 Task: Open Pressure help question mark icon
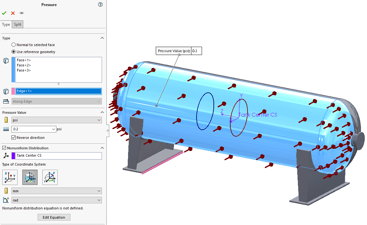coord(100,4)
